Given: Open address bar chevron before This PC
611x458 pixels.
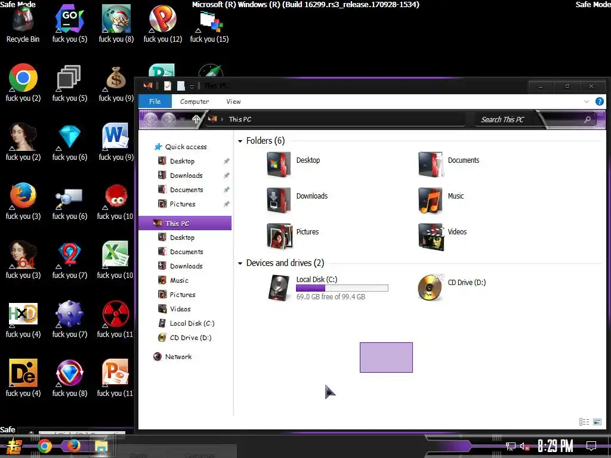Looking at the screenshot, I should pos(223,119).
